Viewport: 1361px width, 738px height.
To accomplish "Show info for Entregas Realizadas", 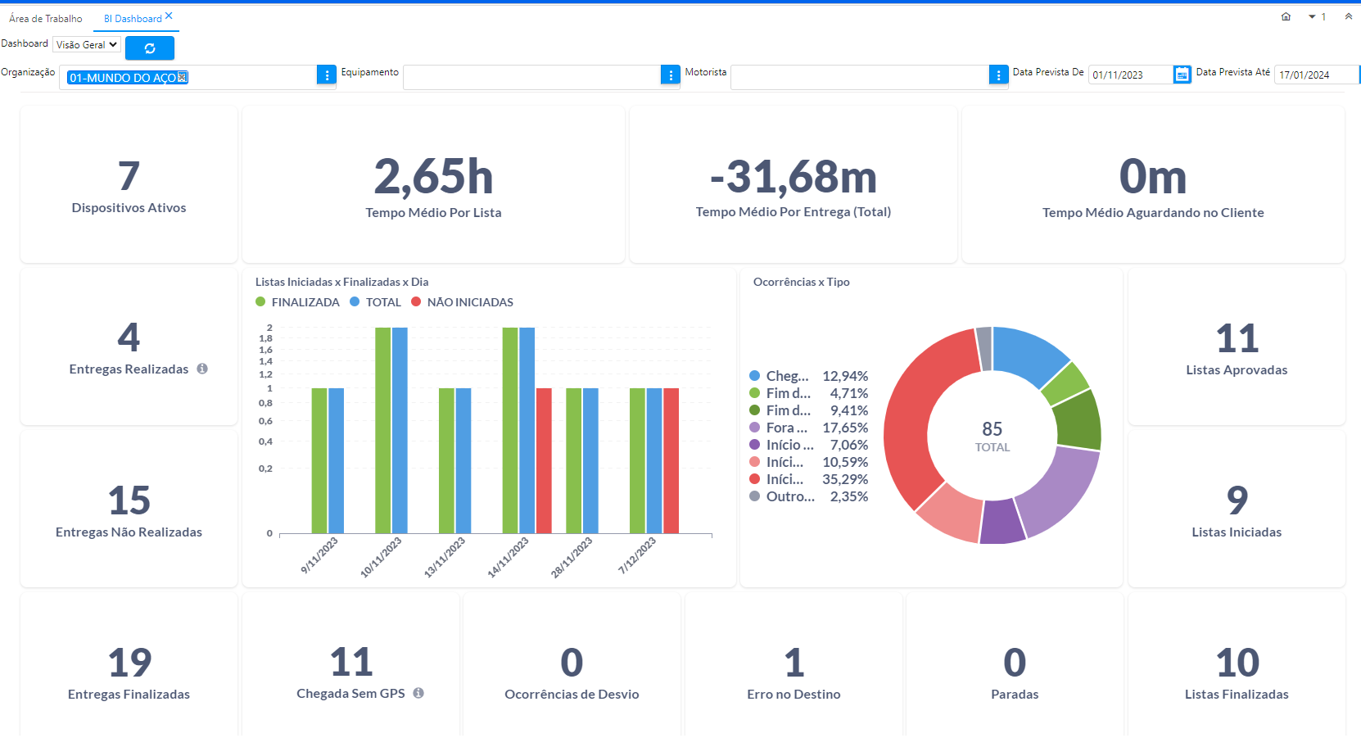I will coord(202,369).
